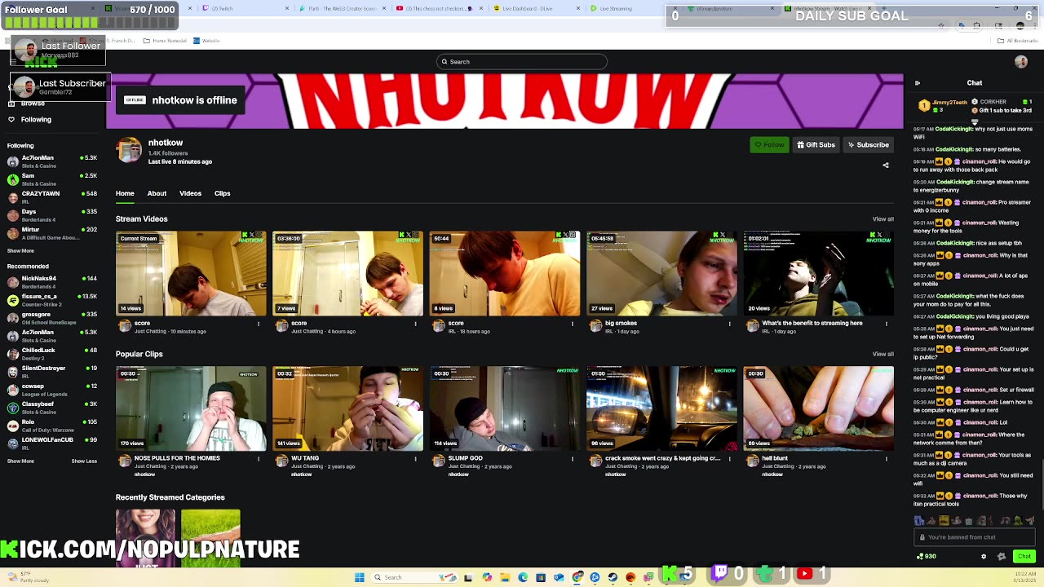Open 'What's the benefit to streaming here' video
Viewport: 1044px width, 587px height.
818,273
